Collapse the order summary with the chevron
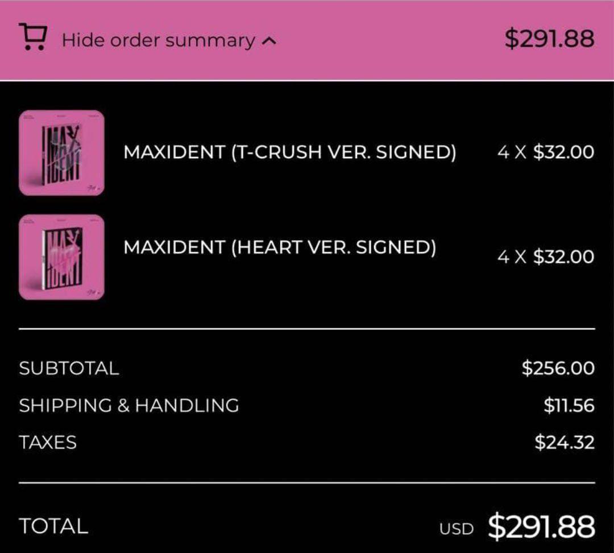 [270, 41]
